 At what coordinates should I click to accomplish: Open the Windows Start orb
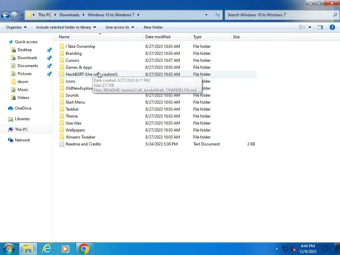pos(9,249)
